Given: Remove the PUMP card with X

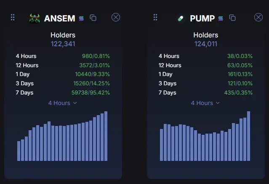Looking at the screenshot, I should point(258,17).
